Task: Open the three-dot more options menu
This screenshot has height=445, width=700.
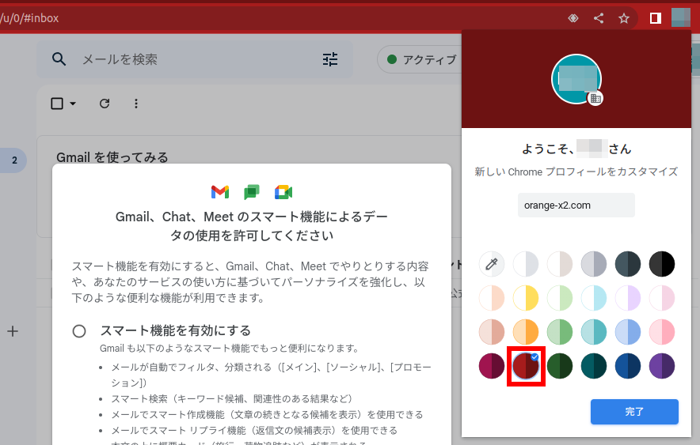Action: click(136, 104)
